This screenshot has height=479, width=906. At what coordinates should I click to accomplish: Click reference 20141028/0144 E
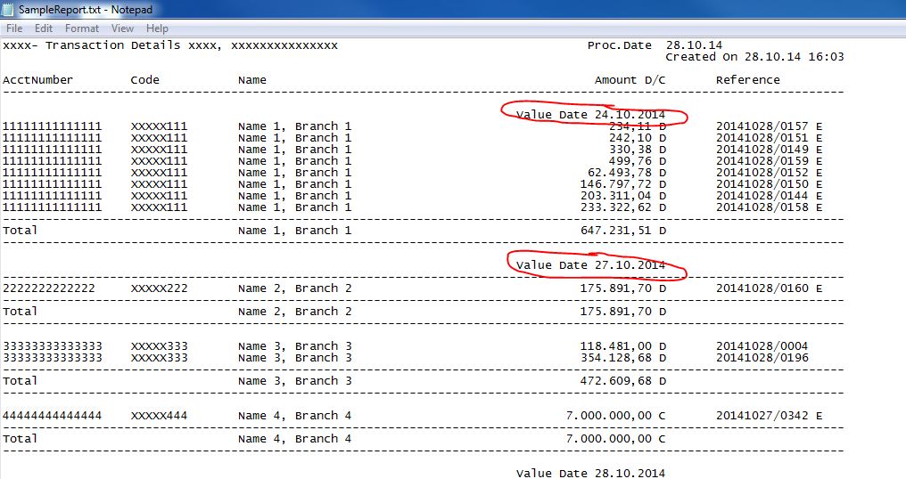(x=769, y=196)
